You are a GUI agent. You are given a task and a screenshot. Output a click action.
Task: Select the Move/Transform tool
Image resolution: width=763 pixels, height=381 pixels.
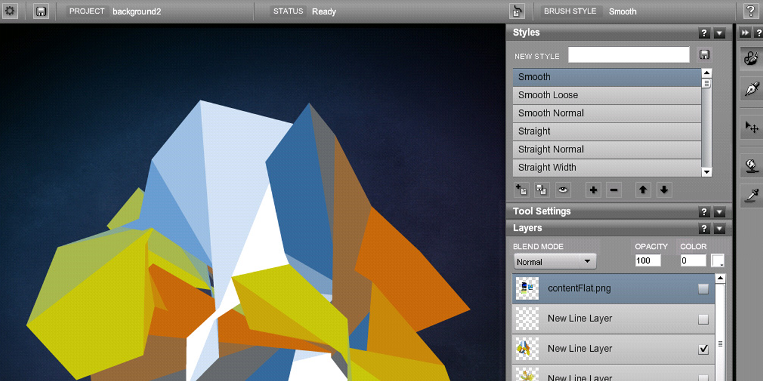(x=750, y=127)
